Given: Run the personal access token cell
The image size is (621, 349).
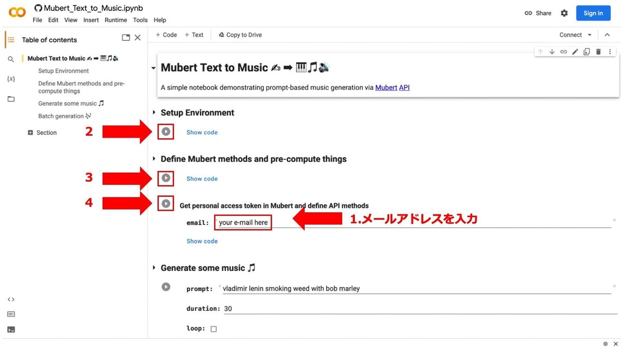Looking at the screenshot, I should (x=166, y=204).
